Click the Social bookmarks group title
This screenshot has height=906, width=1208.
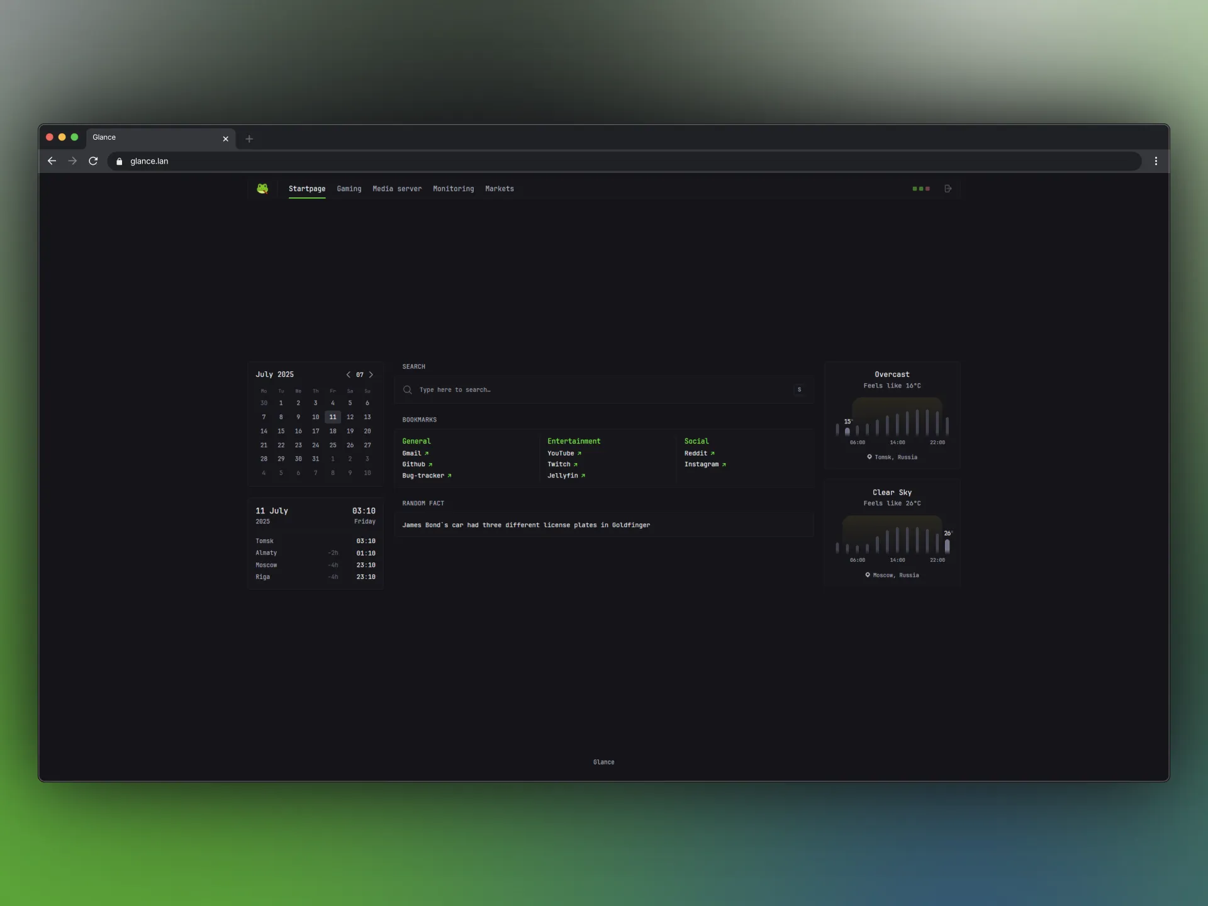[696, 441]
